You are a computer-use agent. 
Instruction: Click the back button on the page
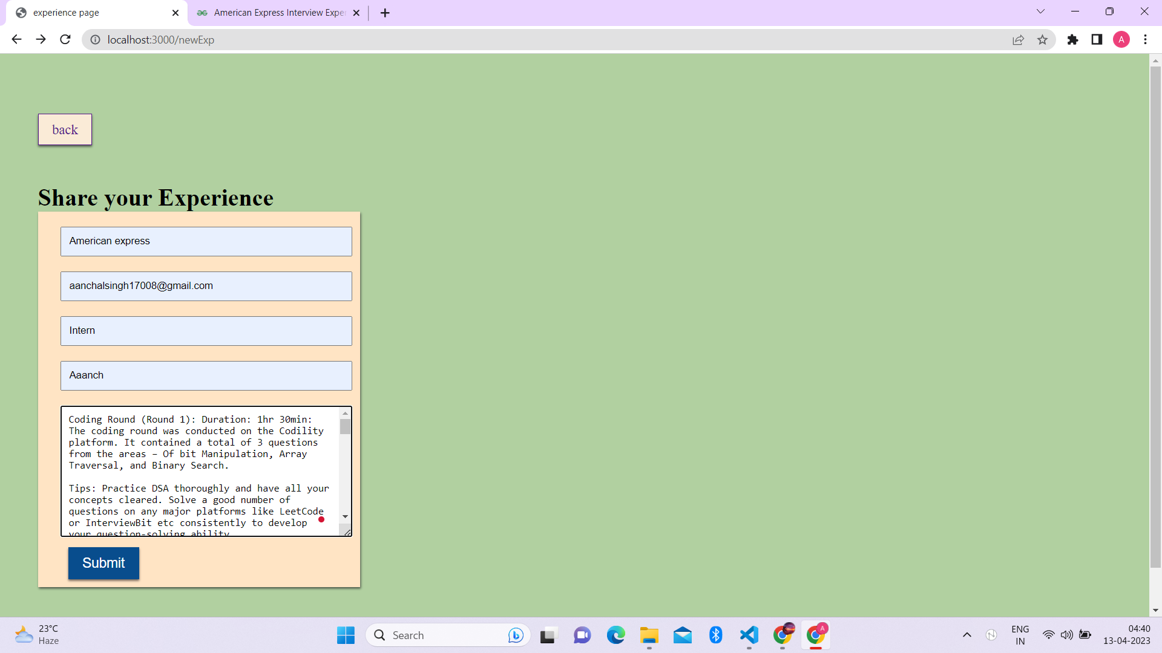coord(65,129)
